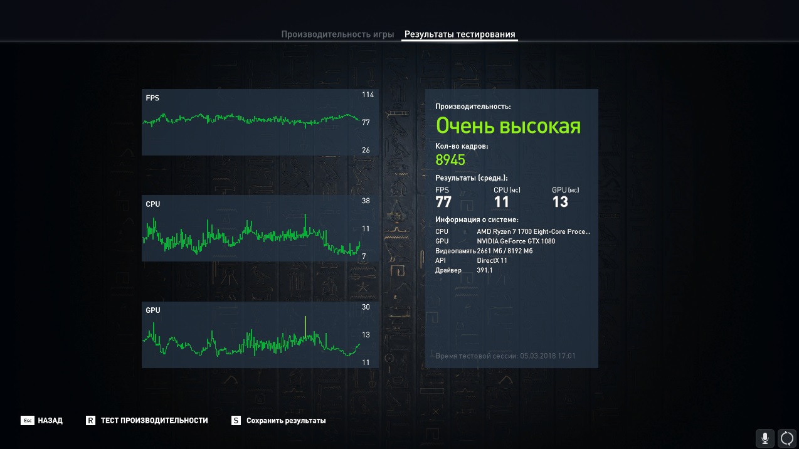This screenshot has width=799, height=449.
Task: Click the Esc key icon
Action: tap(28, 421)
